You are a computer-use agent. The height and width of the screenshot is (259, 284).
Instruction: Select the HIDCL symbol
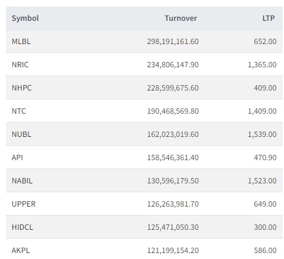pyautogui.click(x=23, y=227)
